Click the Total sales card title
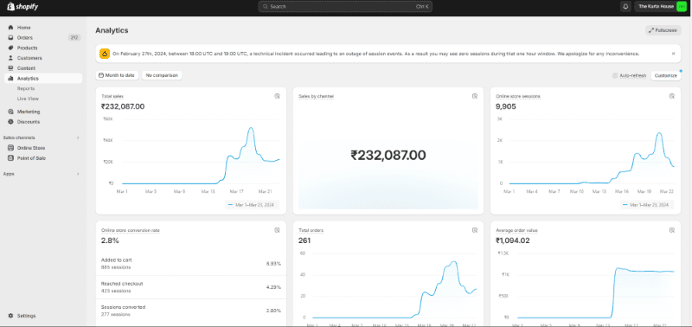 click(112, 96)
